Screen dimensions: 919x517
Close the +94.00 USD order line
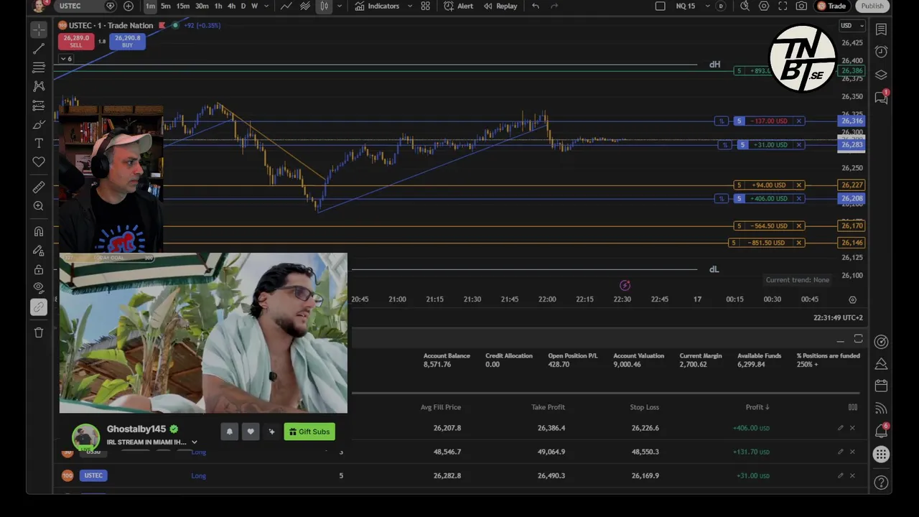point(798,185)
